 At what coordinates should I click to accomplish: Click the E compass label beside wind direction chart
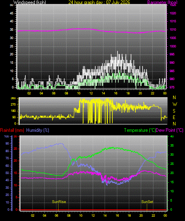coord(174,117)
